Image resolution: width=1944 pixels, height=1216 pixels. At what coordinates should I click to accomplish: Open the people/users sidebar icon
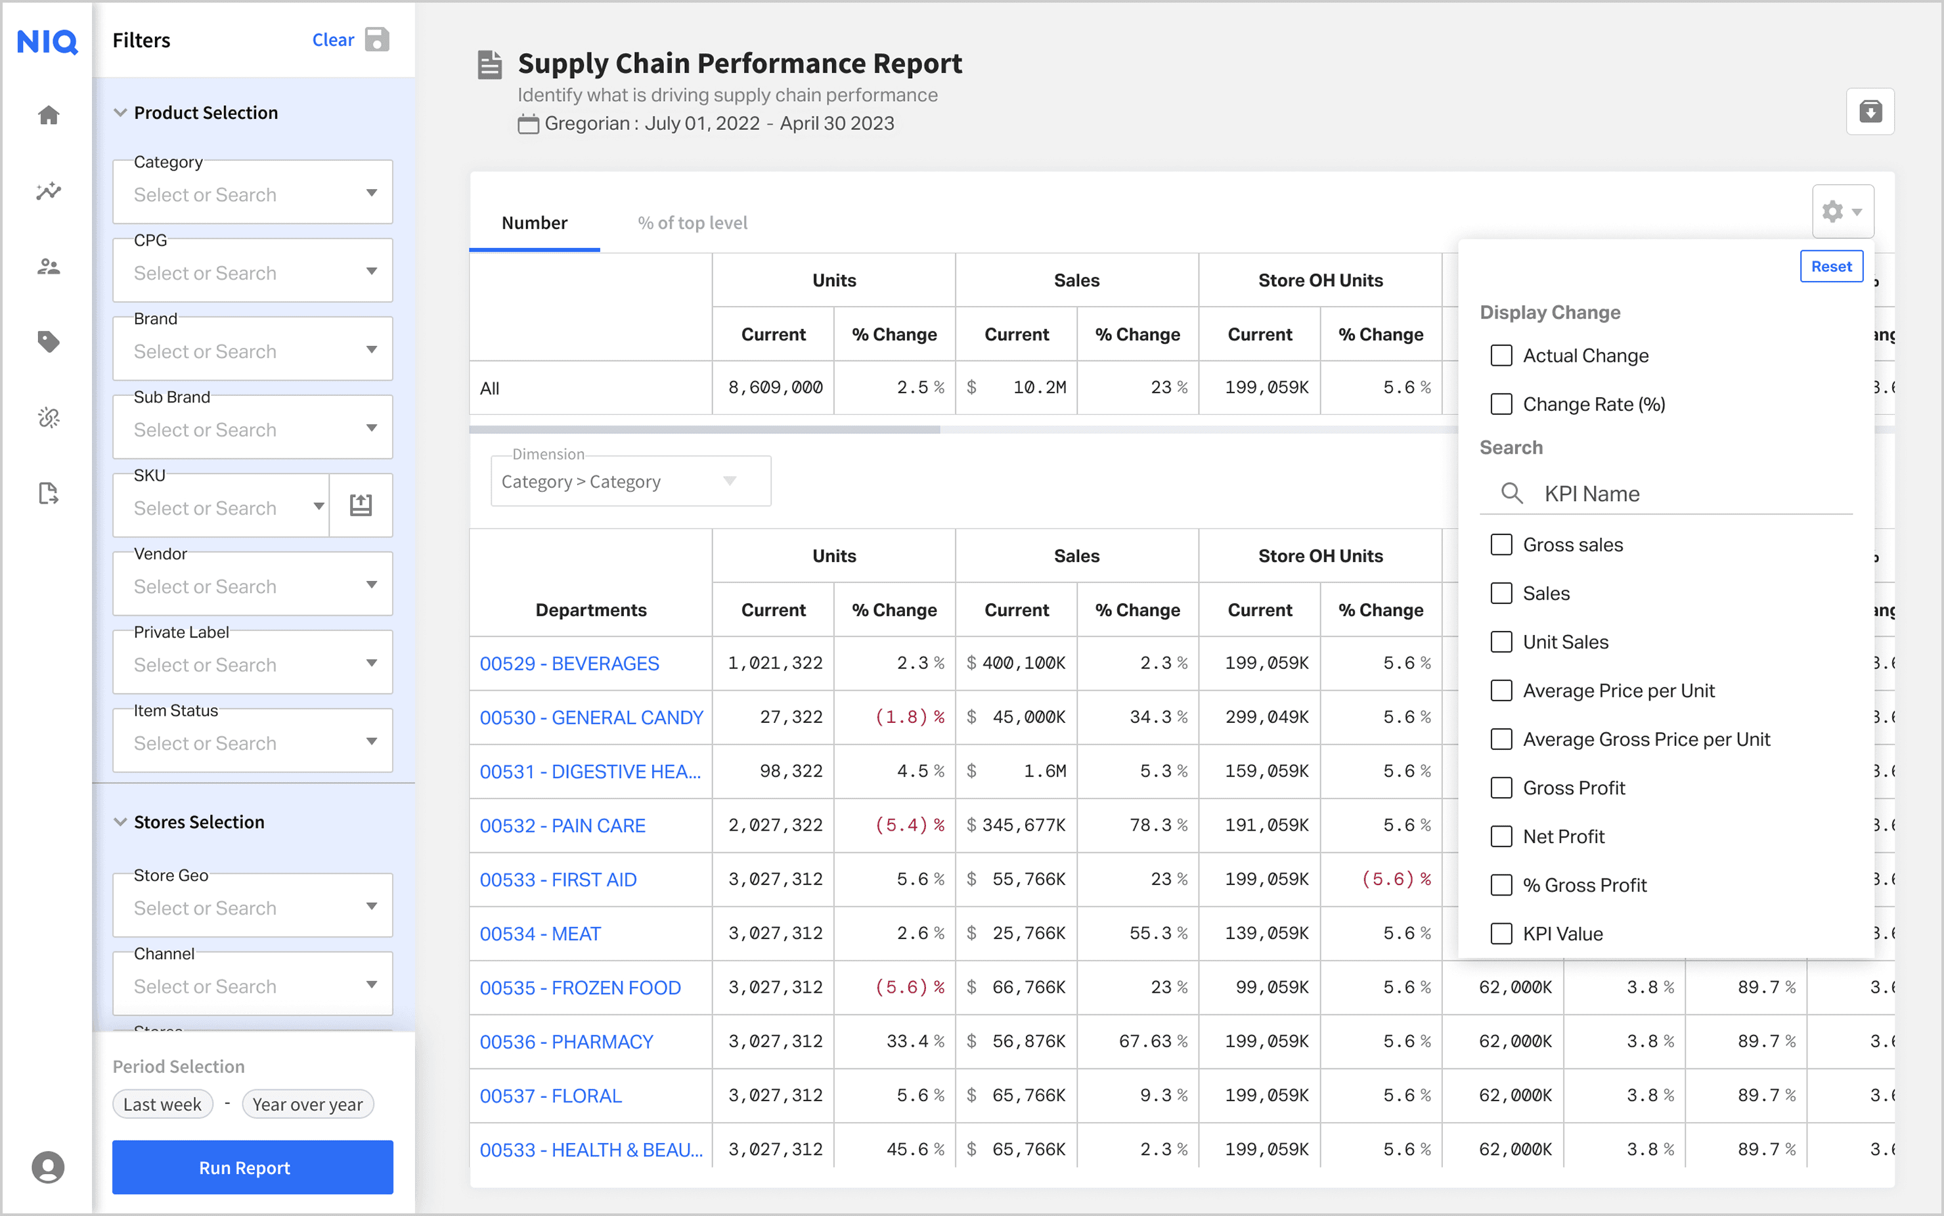coord(48,266)
